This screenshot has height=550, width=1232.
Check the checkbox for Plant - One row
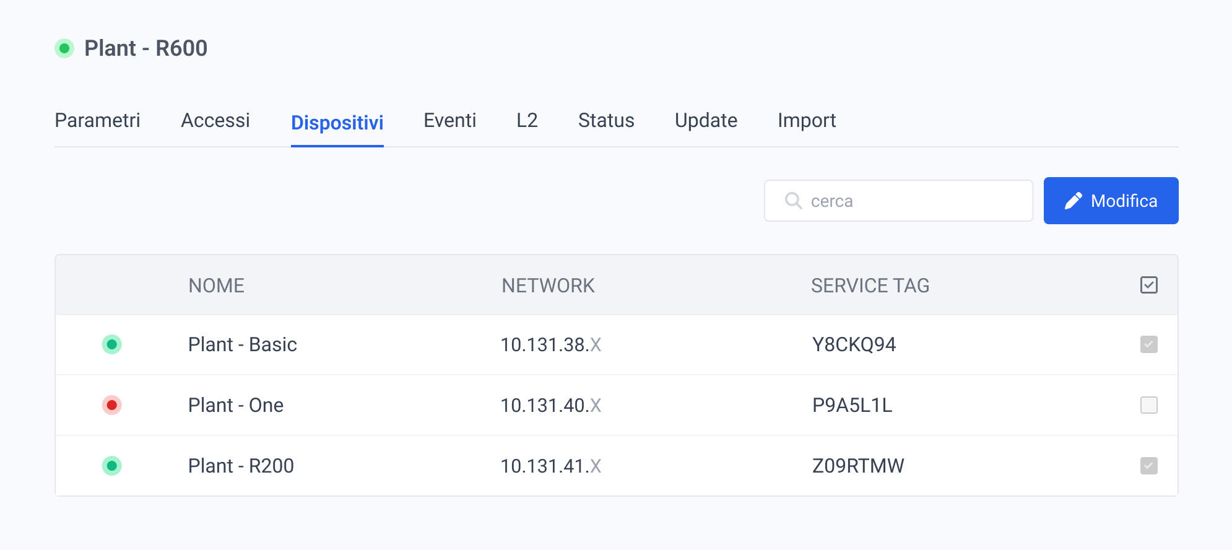(1148, 405)
